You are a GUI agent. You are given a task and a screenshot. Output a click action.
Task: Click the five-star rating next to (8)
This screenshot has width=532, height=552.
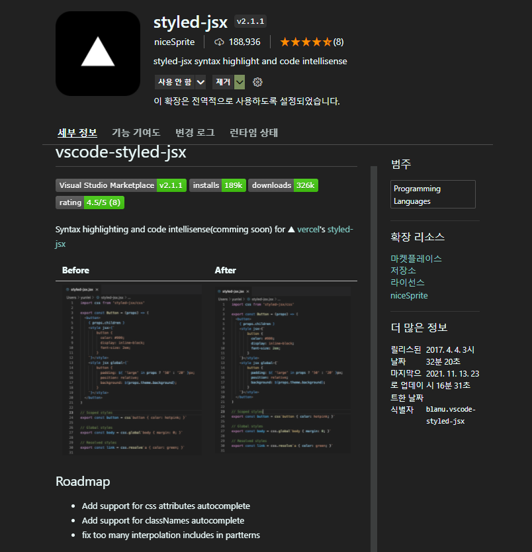tap(308, 41)
